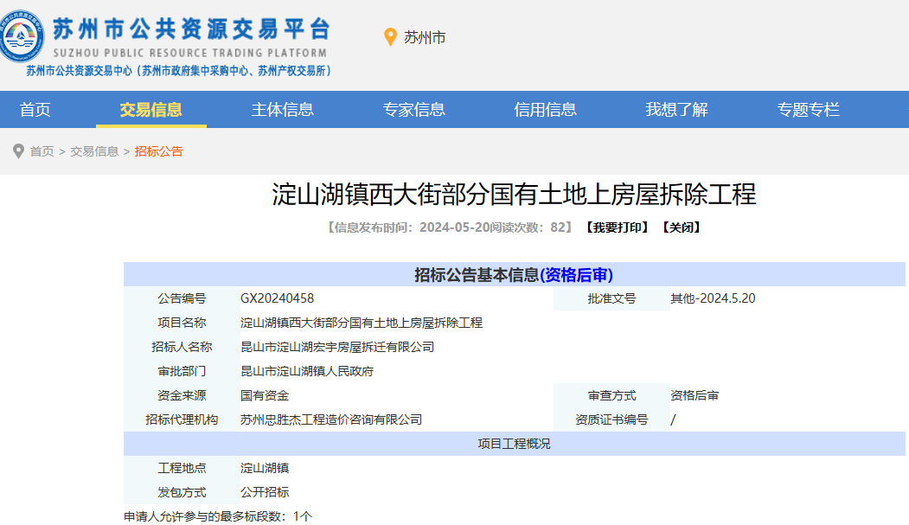Click the 招标公告 breadcrumb link
909x525 pixels.
[x=158, y=151]
